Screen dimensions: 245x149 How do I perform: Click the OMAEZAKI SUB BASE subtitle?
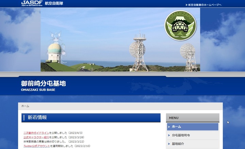coord(38,90)
